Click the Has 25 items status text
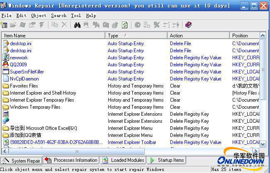Screen dimensions: 270x173 226,169
